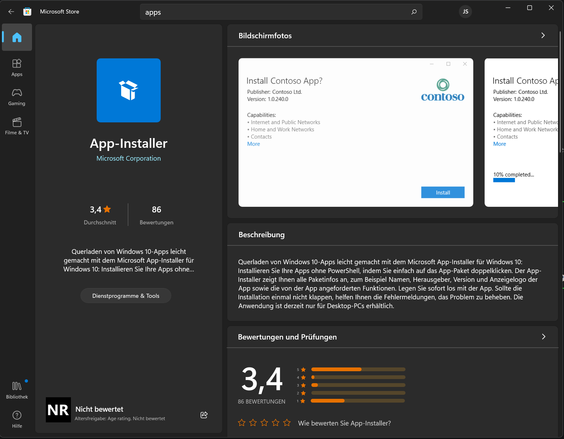Viewport: 564px width, 439px height.
Task: Click the 2-star rating bar
Action: pyautogui.click(x=358, y=393)
